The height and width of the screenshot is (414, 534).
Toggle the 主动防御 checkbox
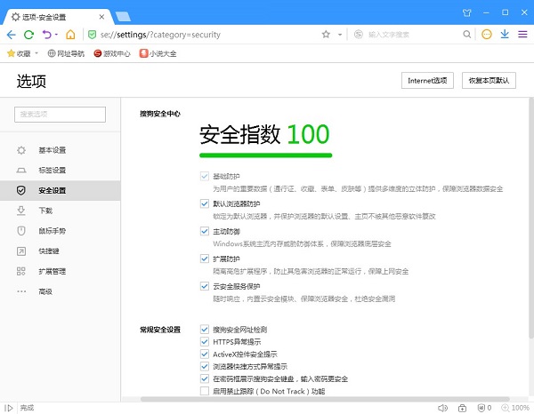[205, 231]
